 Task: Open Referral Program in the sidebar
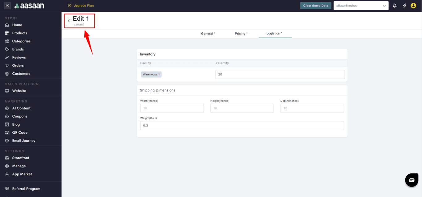click(26, 189)
